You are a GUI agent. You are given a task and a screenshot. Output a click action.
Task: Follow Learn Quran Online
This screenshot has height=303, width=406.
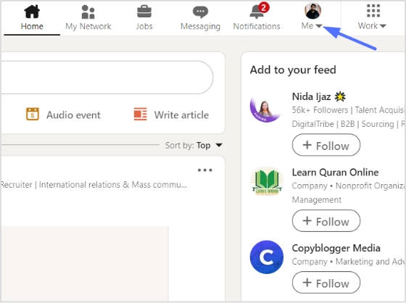tap(326, 221)
